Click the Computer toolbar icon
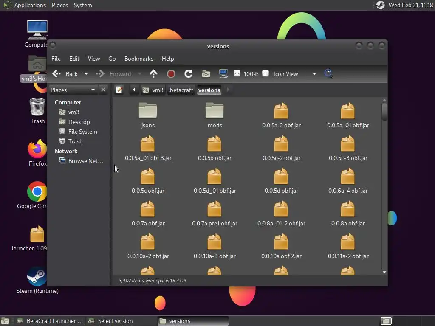This screenshot has height=326, width=435. [x=223, y=74]
